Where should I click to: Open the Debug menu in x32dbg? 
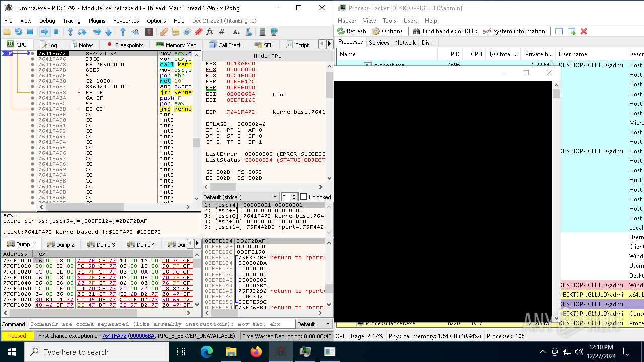[47, 21]
